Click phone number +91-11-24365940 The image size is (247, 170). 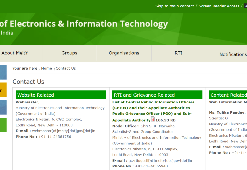click(151, 166)
